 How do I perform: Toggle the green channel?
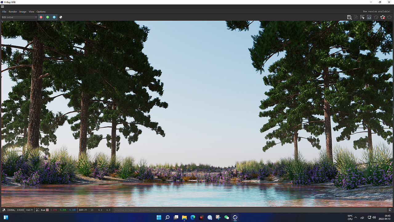(x=47, y=17)
